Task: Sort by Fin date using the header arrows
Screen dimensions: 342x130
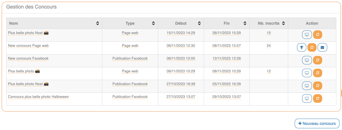Action: [245, 23]
